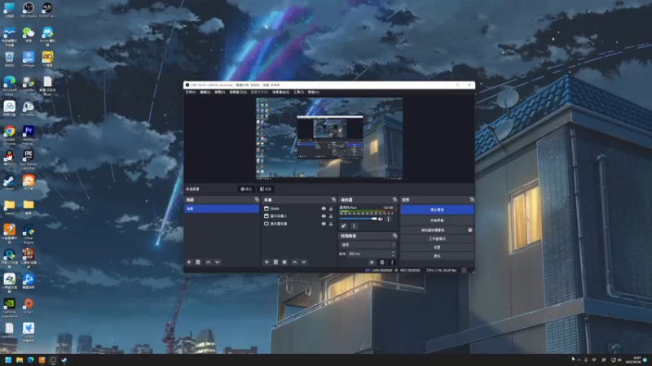Viewport: 652px width, 366px height.
Task: Open OBS Studio desktop shortcut
Action: click(x=29, y=10)
